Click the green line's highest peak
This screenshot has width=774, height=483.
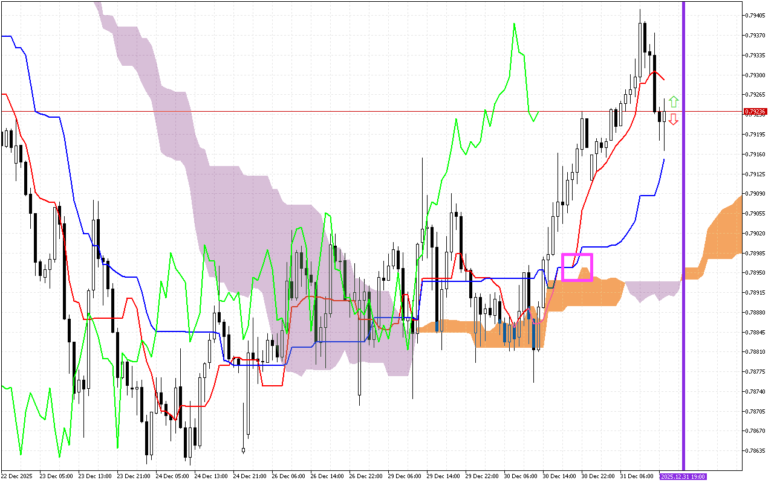point(514,24)
